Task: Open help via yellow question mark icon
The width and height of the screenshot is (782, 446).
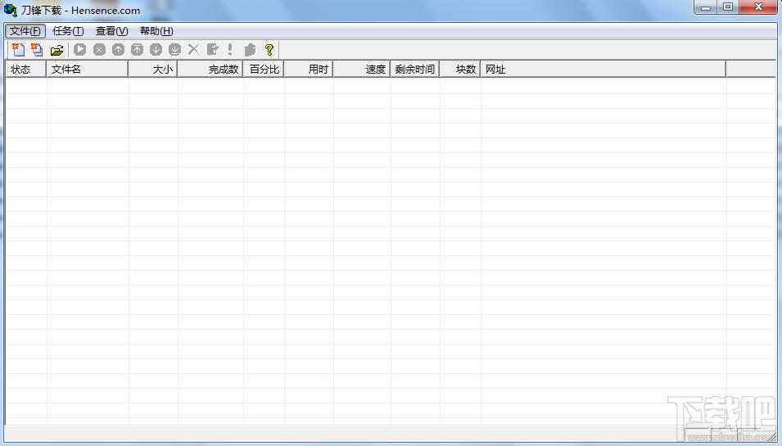Action: point(269,49)
